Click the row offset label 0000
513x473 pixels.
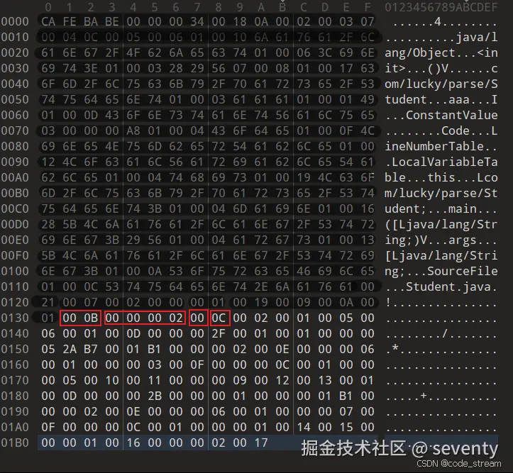(x=15, y=21)
